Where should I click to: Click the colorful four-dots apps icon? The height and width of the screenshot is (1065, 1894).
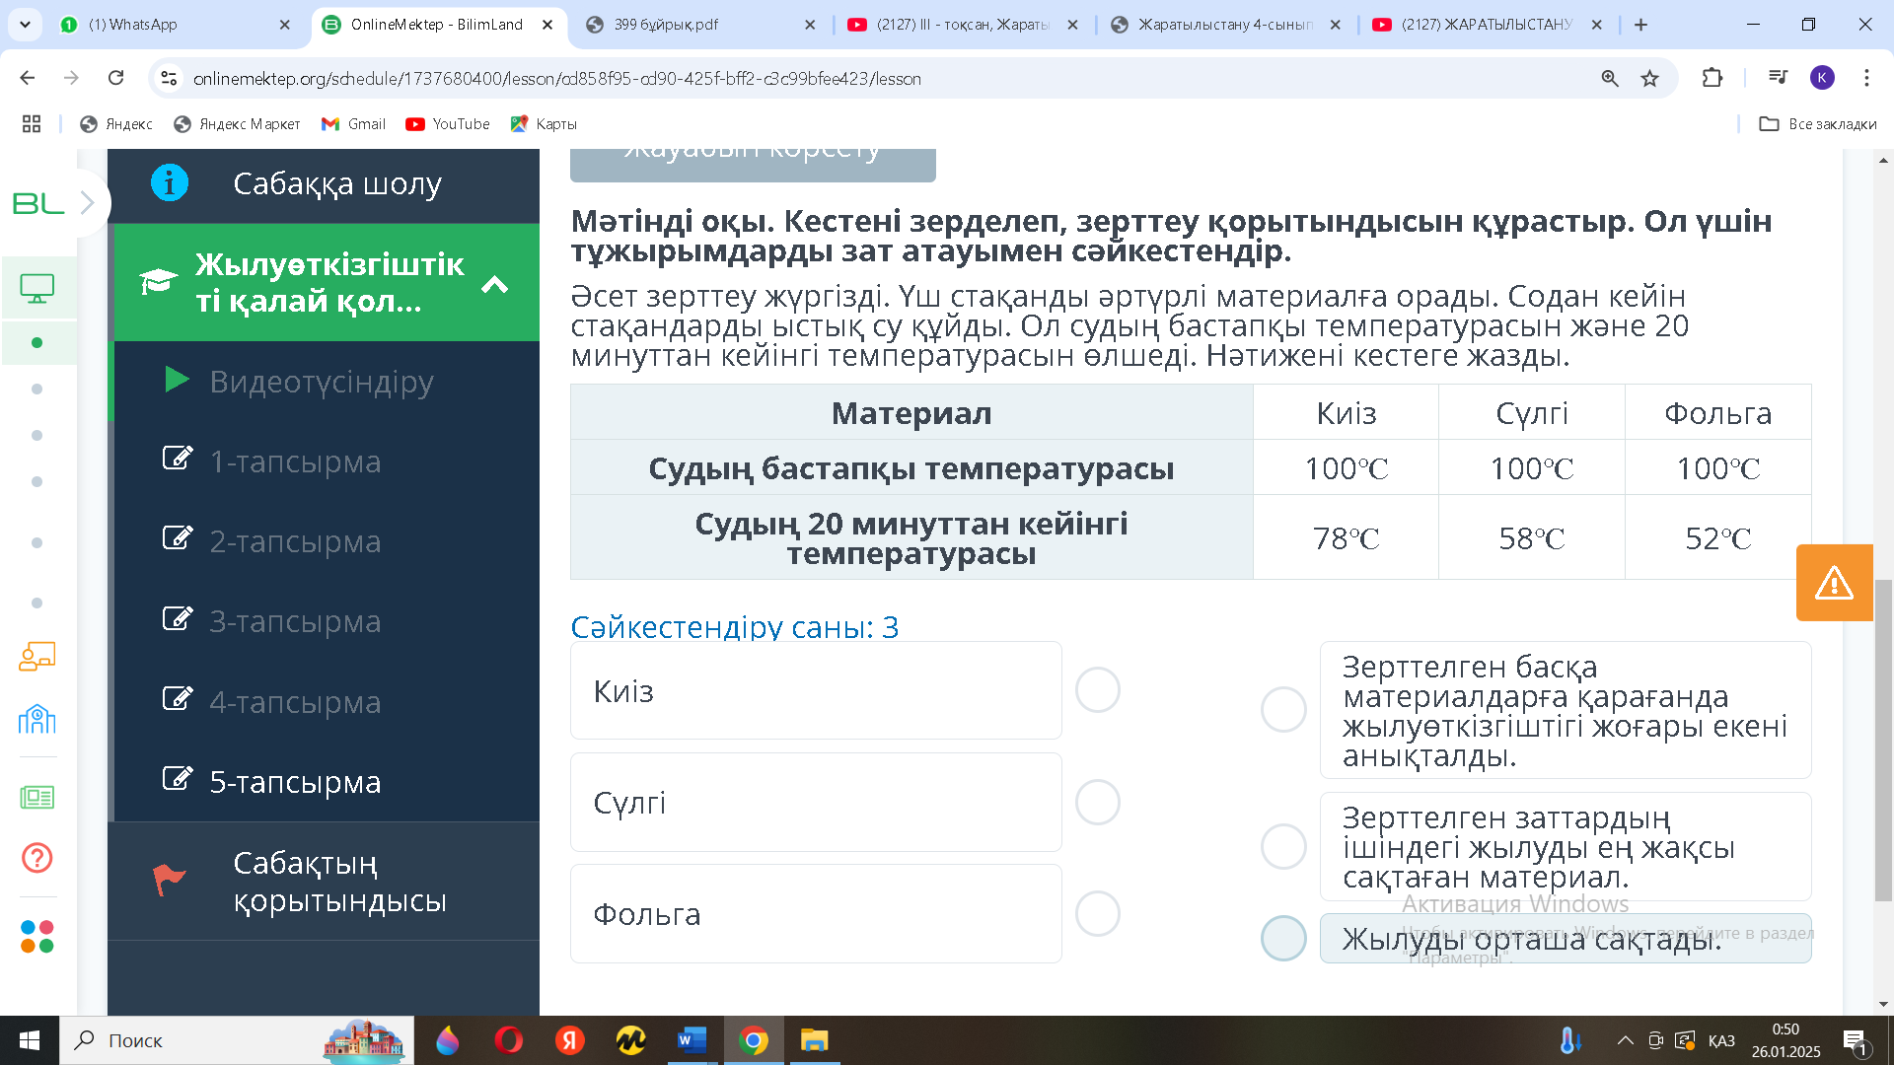point(37,936)
